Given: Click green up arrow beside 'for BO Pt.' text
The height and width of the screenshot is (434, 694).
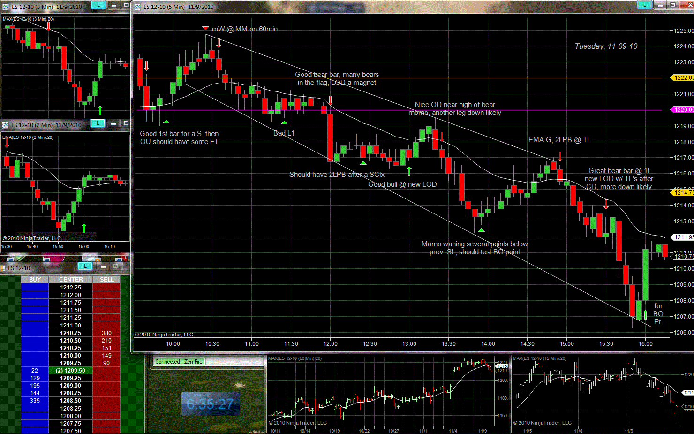Looking at the screenshot, I should (645, 314).
